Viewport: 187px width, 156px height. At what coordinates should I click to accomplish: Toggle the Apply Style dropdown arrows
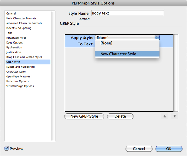tap(157, 37)
